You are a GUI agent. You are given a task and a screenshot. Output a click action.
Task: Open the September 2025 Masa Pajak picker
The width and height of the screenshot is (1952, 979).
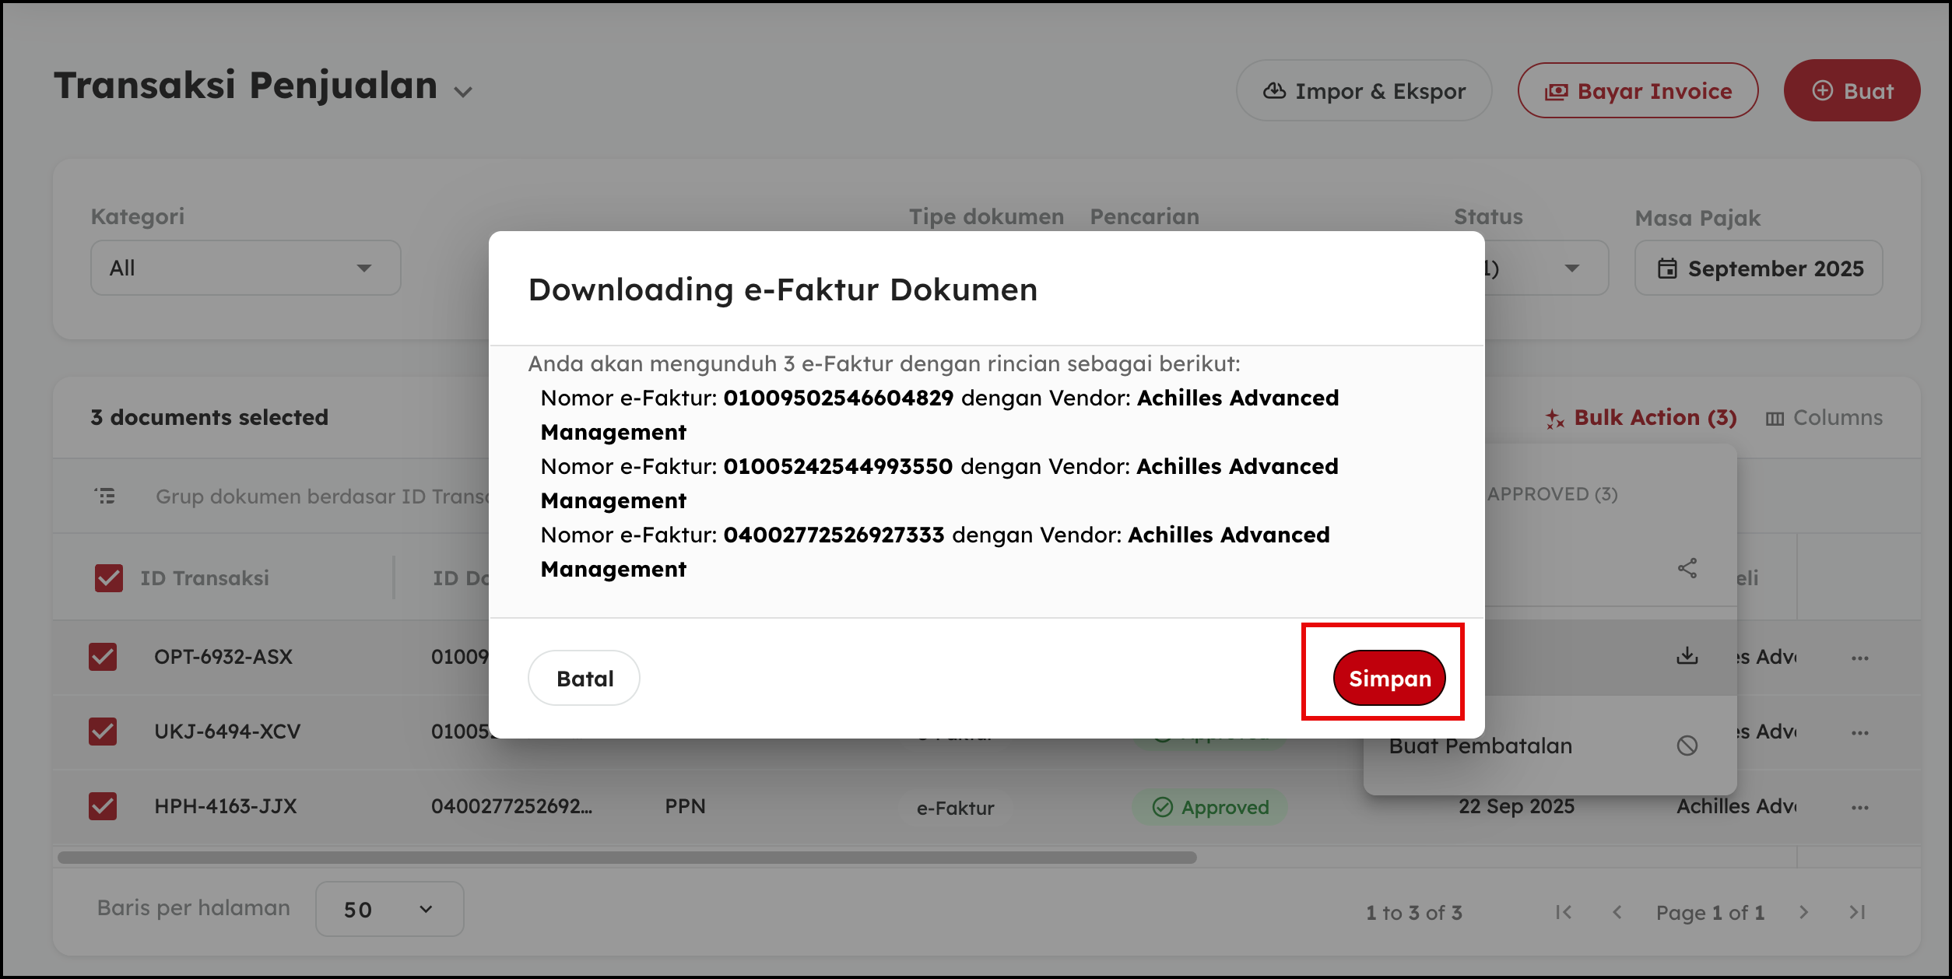[1758, 268]
